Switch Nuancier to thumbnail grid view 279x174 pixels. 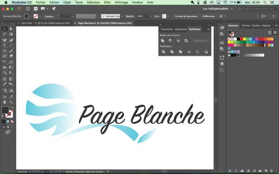pos(275,32)
